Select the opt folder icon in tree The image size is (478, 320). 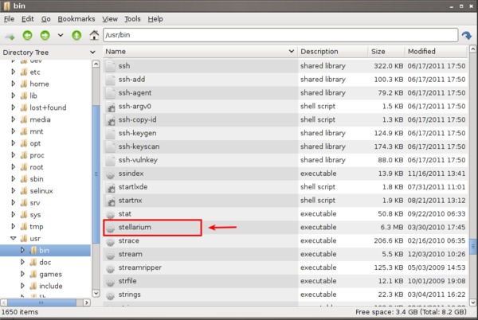click(x=24, y=143)
